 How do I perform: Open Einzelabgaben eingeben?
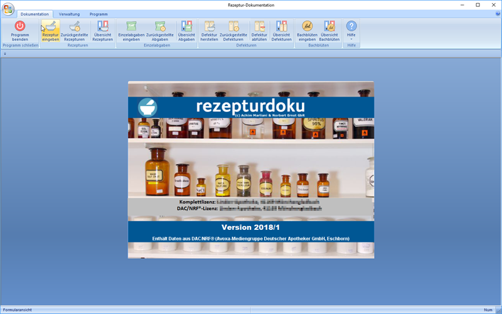(131, 30)
